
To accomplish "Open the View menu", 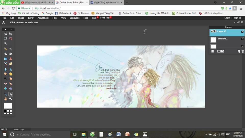I will coord(64,18).
